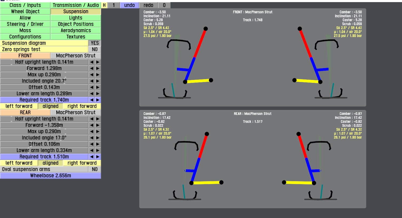Change FRONT suspension type MacPherson Strut
Screen dimensions: 402x218
point(76,56)
